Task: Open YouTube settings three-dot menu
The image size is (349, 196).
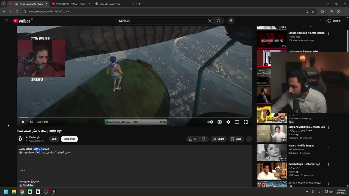Action: point(320,21)
